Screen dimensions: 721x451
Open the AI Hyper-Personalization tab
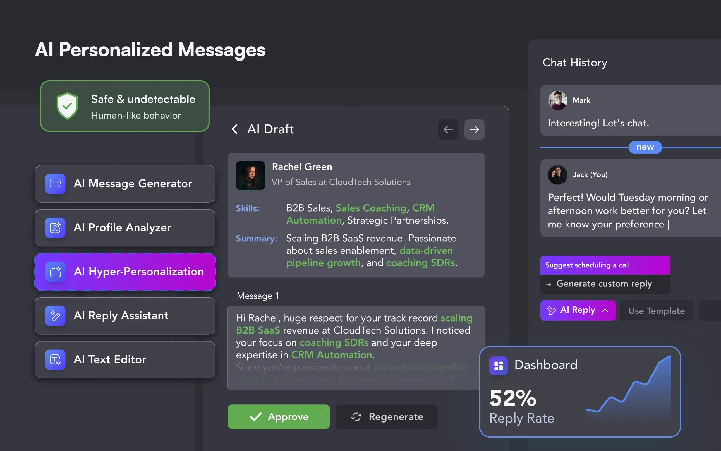125,272
